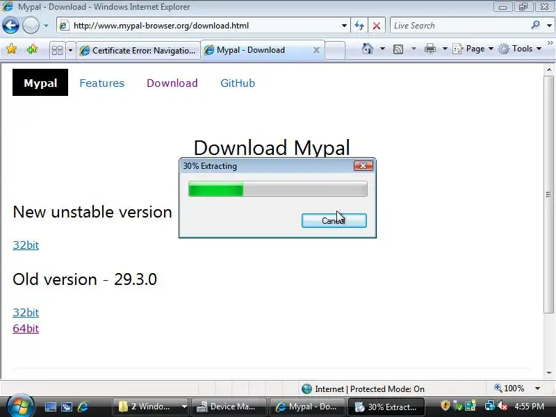Click the page icon in address bar
The height and width of the screenshot is (417, 556).
(x=64, y=26)
